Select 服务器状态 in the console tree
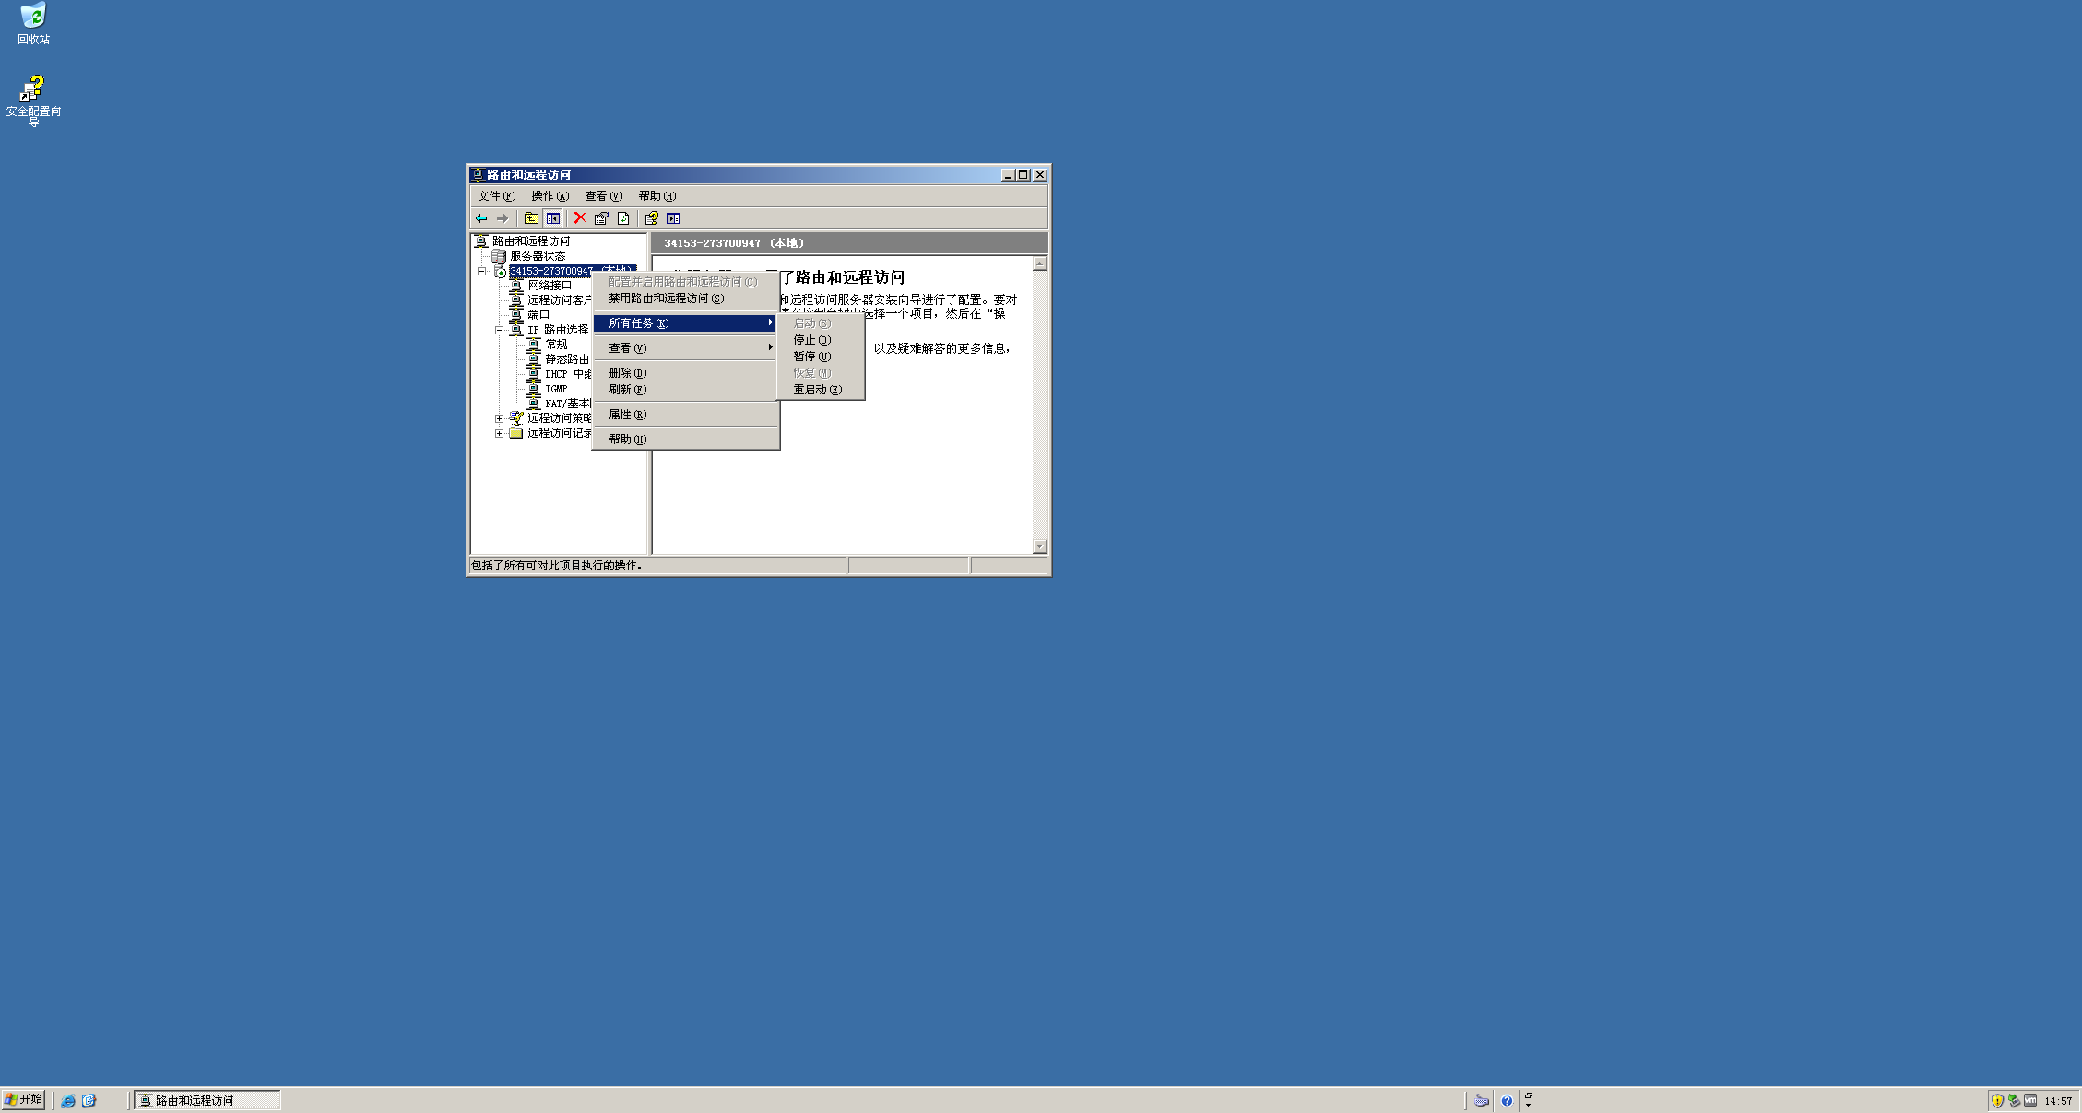The width and height of the screenshot is (2082, 1113). pos(538,256)
